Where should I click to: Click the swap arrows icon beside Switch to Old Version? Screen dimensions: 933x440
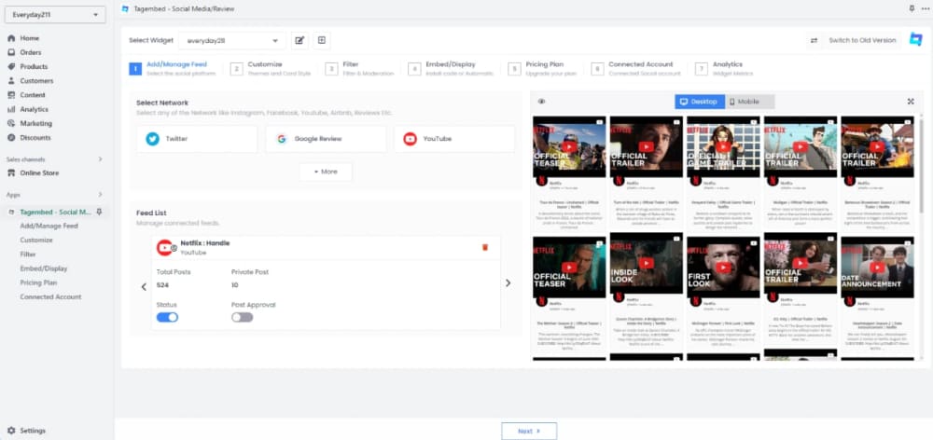(814, 40)
